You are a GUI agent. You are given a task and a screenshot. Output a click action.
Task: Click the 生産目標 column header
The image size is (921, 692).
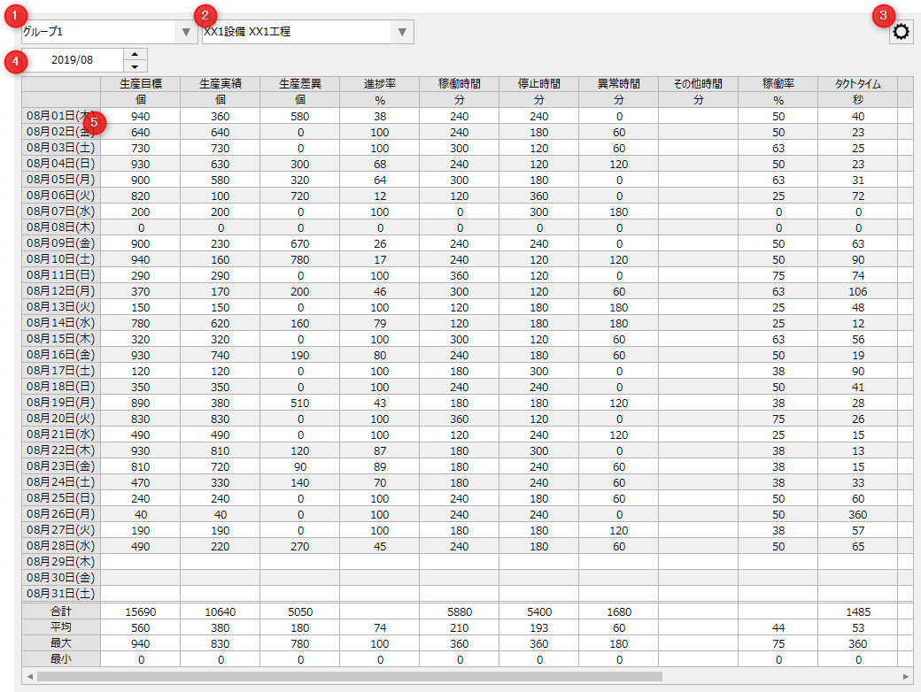pyautogui.click(x=141, y=84)
